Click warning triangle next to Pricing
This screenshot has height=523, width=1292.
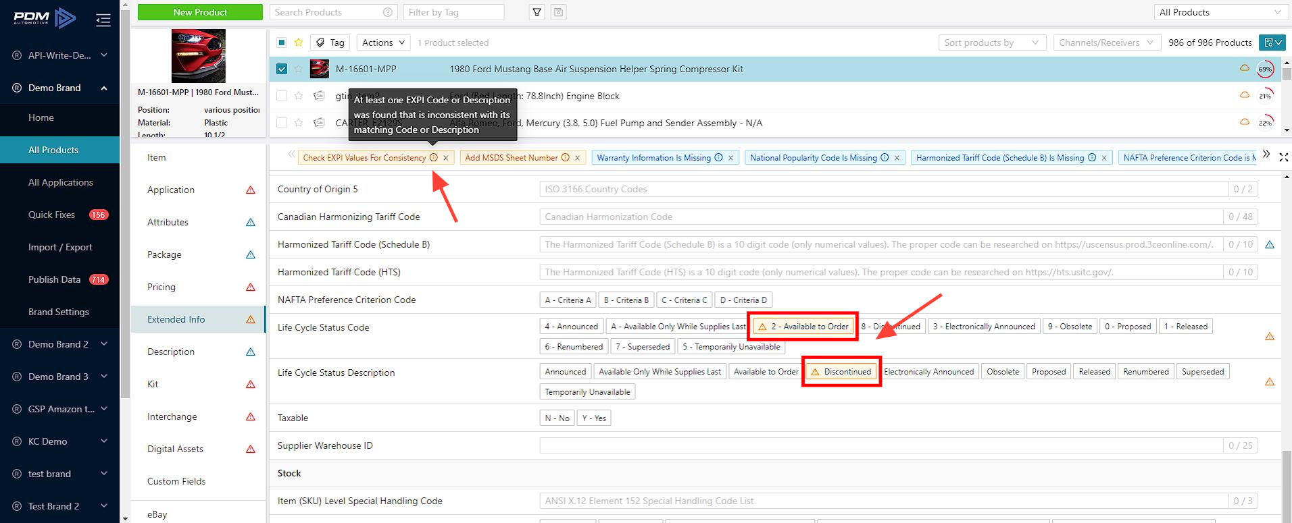pyautogui.click(x=251, y=287)
